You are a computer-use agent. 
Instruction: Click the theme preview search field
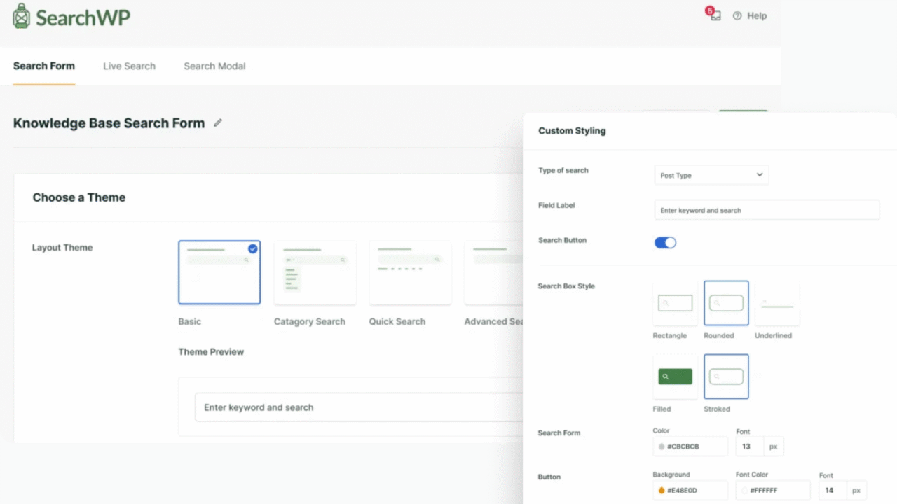pos(359,407)
